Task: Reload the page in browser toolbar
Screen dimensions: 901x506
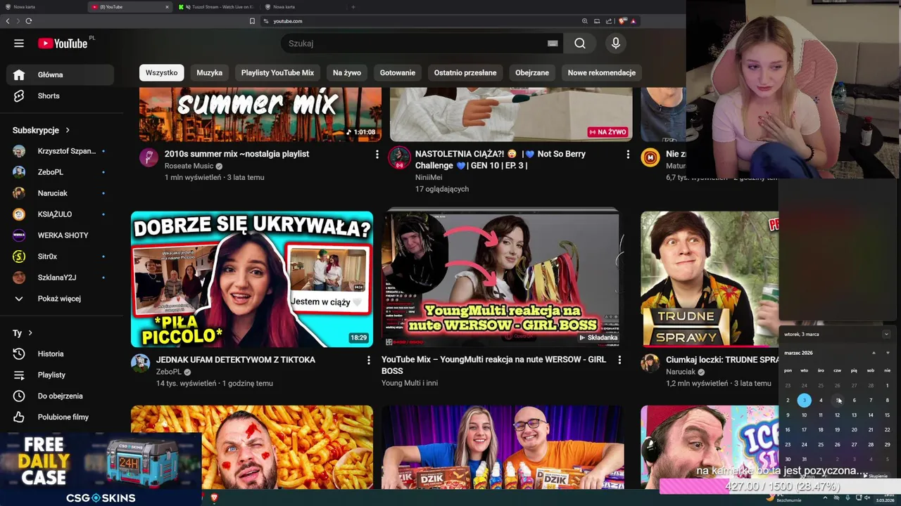Action: [29, 21]
